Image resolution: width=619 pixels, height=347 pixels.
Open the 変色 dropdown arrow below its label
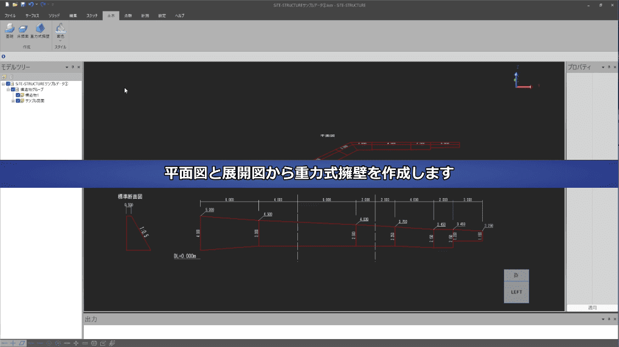pyautogui.click(x=60, y=41)
